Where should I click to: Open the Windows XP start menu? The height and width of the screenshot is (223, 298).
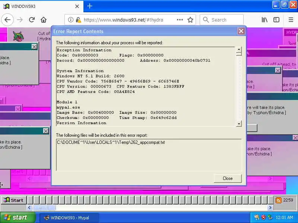coord(18,217)
